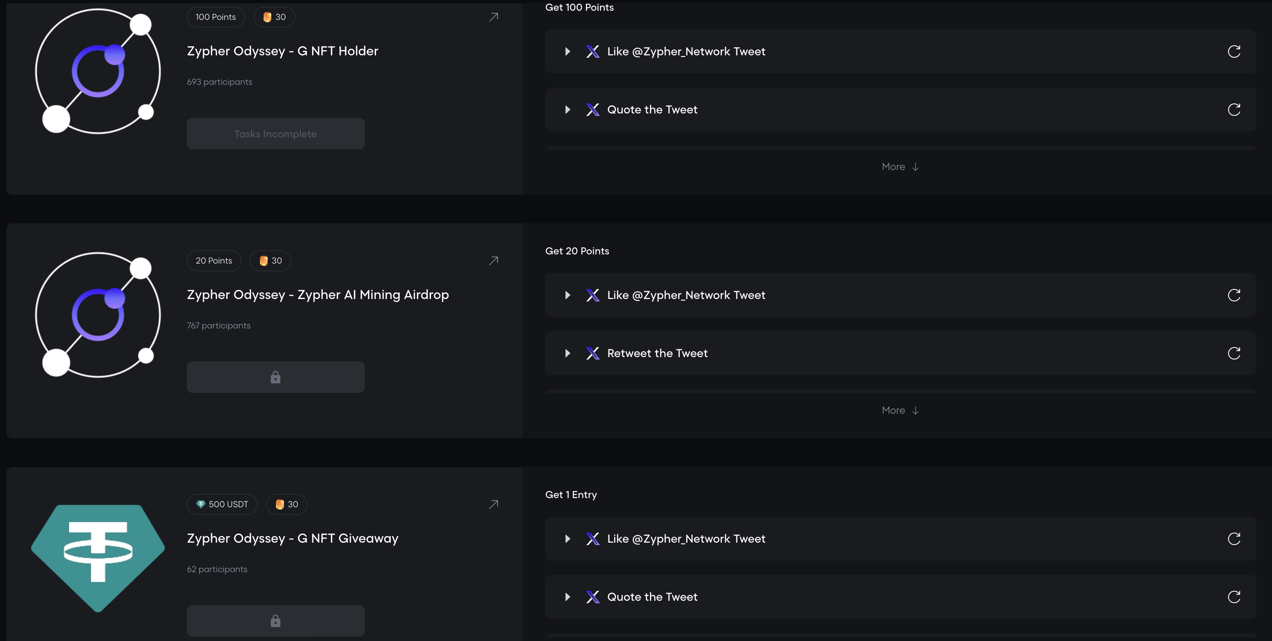Open Zypher Odyssey - Zypher AI Mining Airdrop title
Screen dimensions: 1272x641
pos(318,295)
